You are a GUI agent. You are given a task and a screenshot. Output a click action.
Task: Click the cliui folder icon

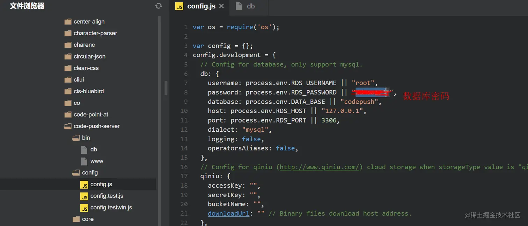(x=68, y=80)
